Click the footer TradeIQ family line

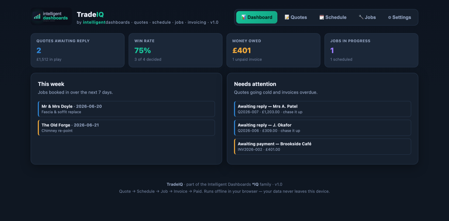coord(224,184)
